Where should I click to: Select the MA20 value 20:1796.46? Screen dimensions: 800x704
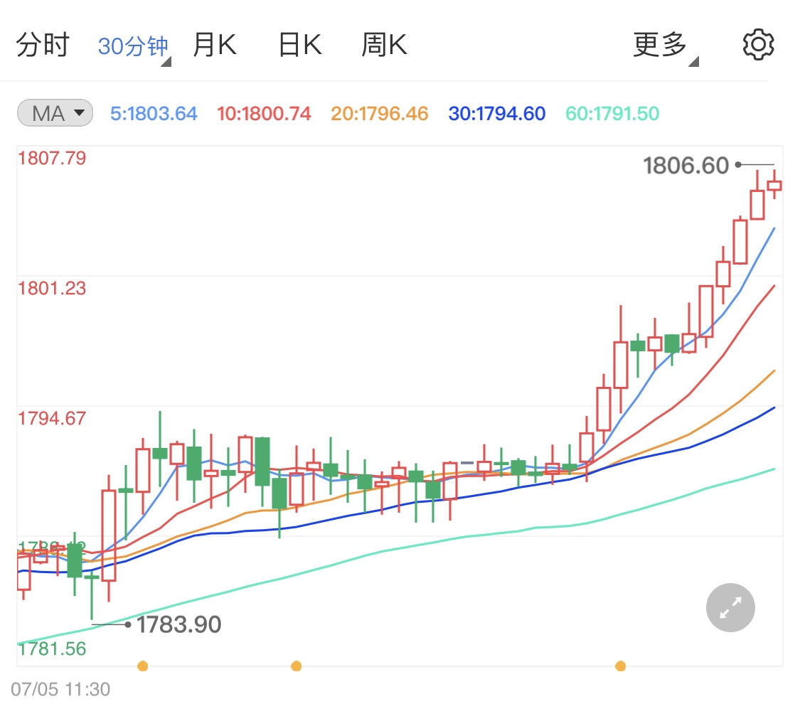[379, 113]
